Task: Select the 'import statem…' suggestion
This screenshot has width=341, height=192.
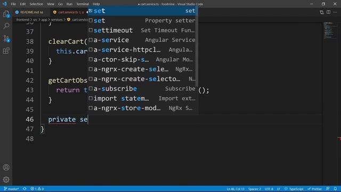Action: coord(142,98)
